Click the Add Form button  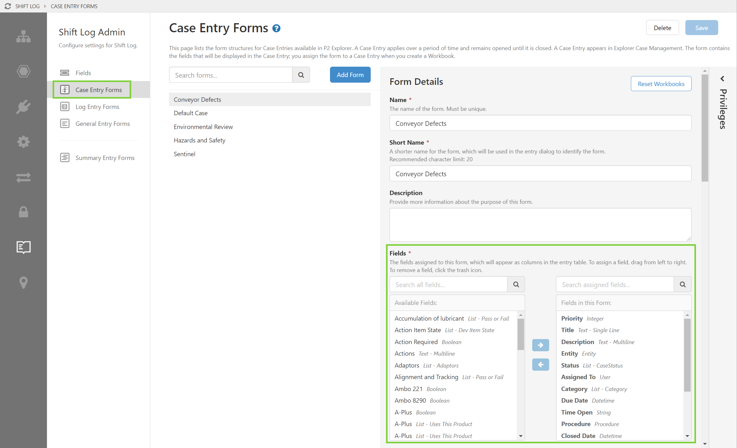pyautogui.click(x=350, y=75)
